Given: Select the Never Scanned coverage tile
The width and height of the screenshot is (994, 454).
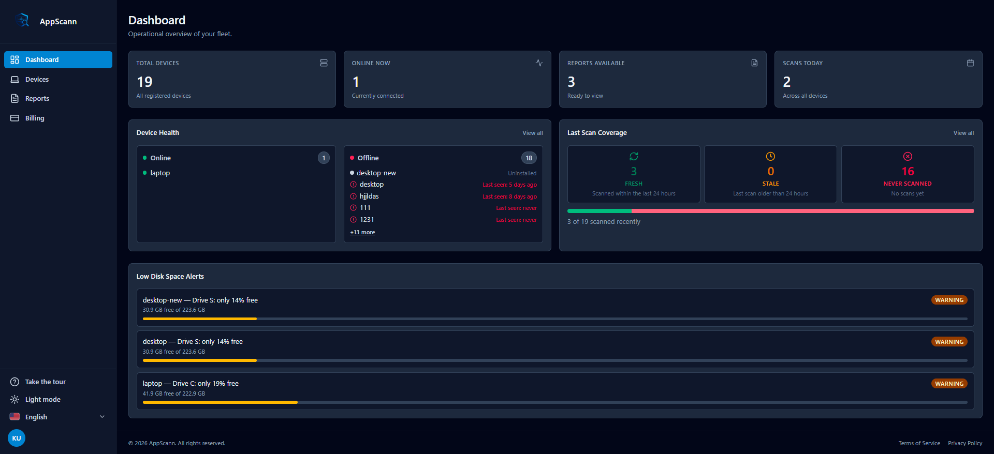Looking at the screenshot, I should pyautogui.click(x=908, y=174).
